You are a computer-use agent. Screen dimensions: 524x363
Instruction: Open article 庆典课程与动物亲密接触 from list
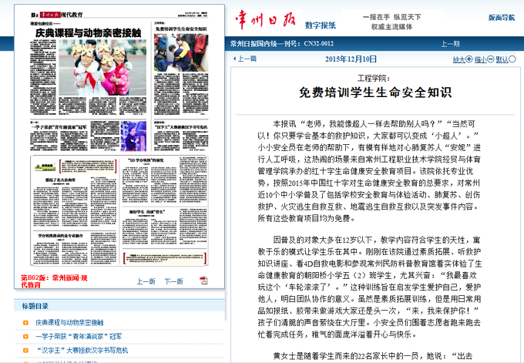[69, 323]
